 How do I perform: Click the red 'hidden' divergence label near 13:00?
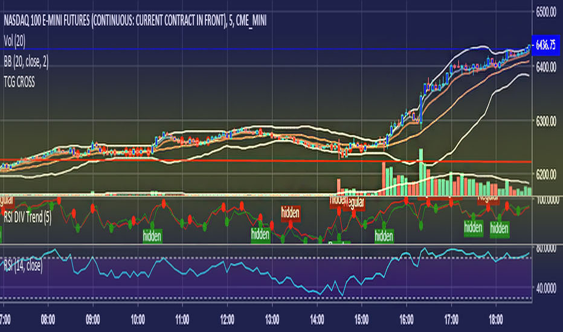point(290,212)
